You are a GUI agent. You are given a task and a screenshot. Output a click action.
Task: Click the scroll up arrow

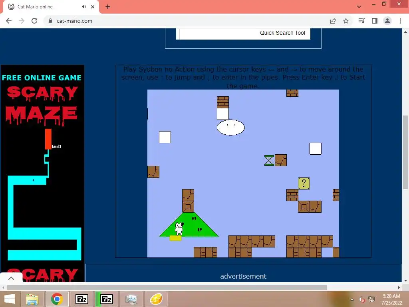tap(405, 32)
